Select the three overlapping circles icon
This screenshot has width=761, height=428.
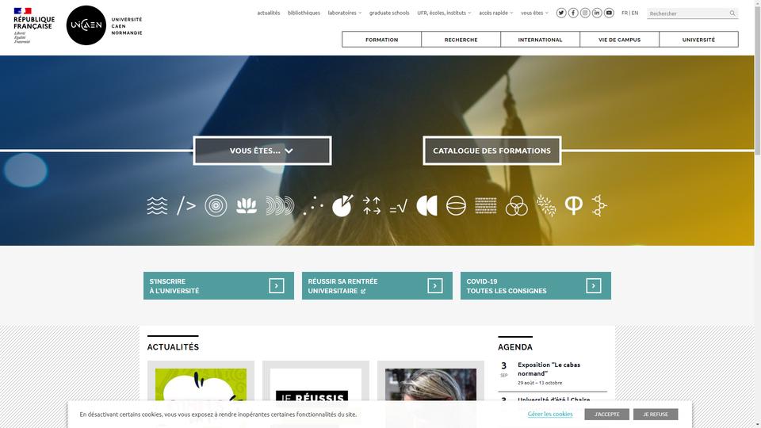[516, 206]
